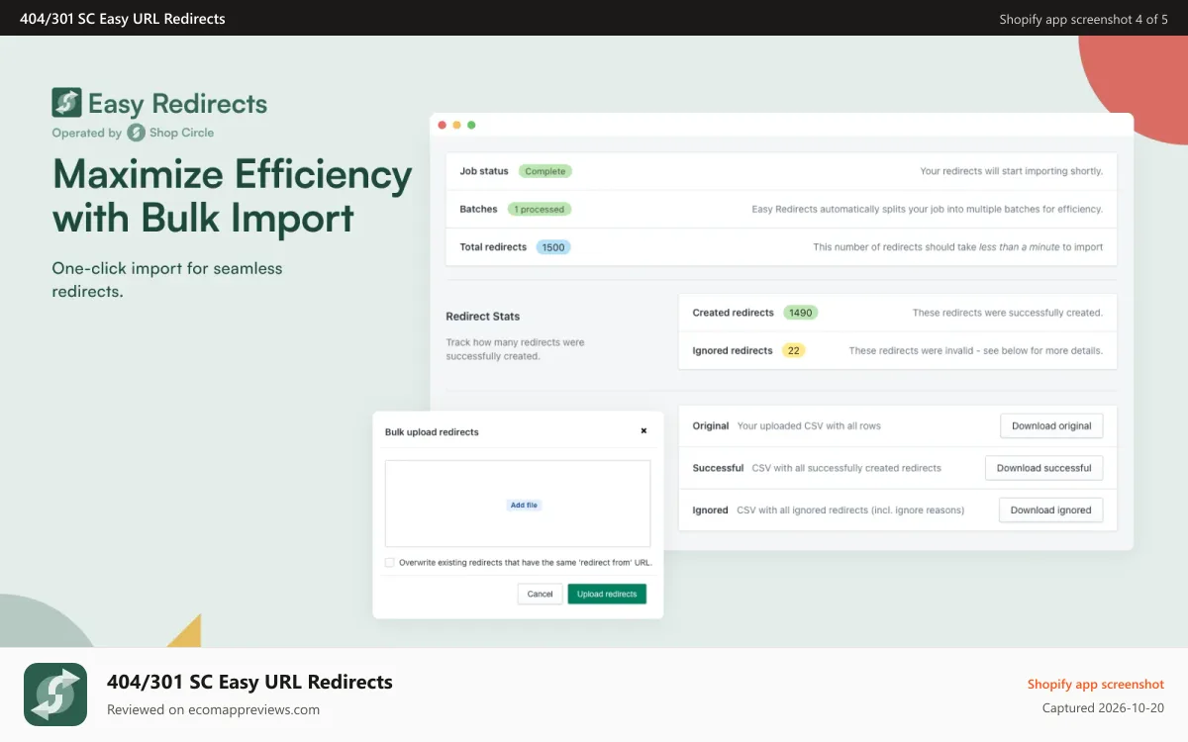Click Reviewed on ecomappreviews.com text
Viewport: 1188px width, 742px height.
coord(213,709)
